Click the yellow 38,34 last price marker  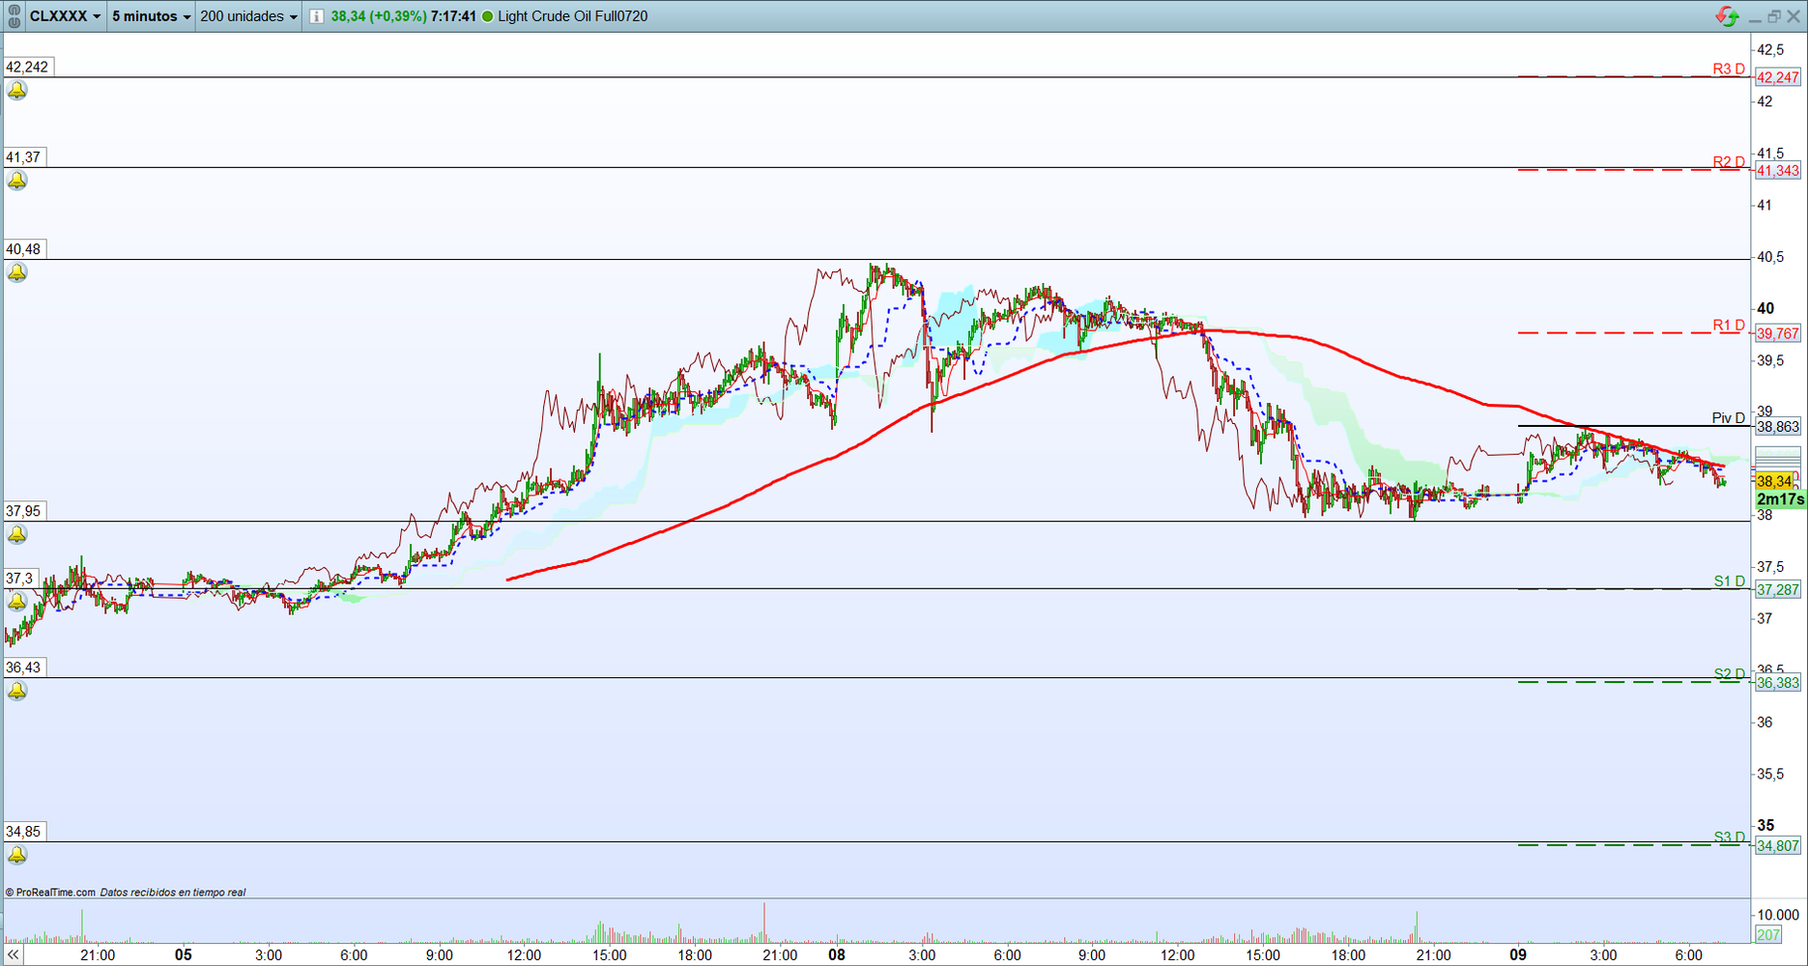click(x=1776, y=480)
